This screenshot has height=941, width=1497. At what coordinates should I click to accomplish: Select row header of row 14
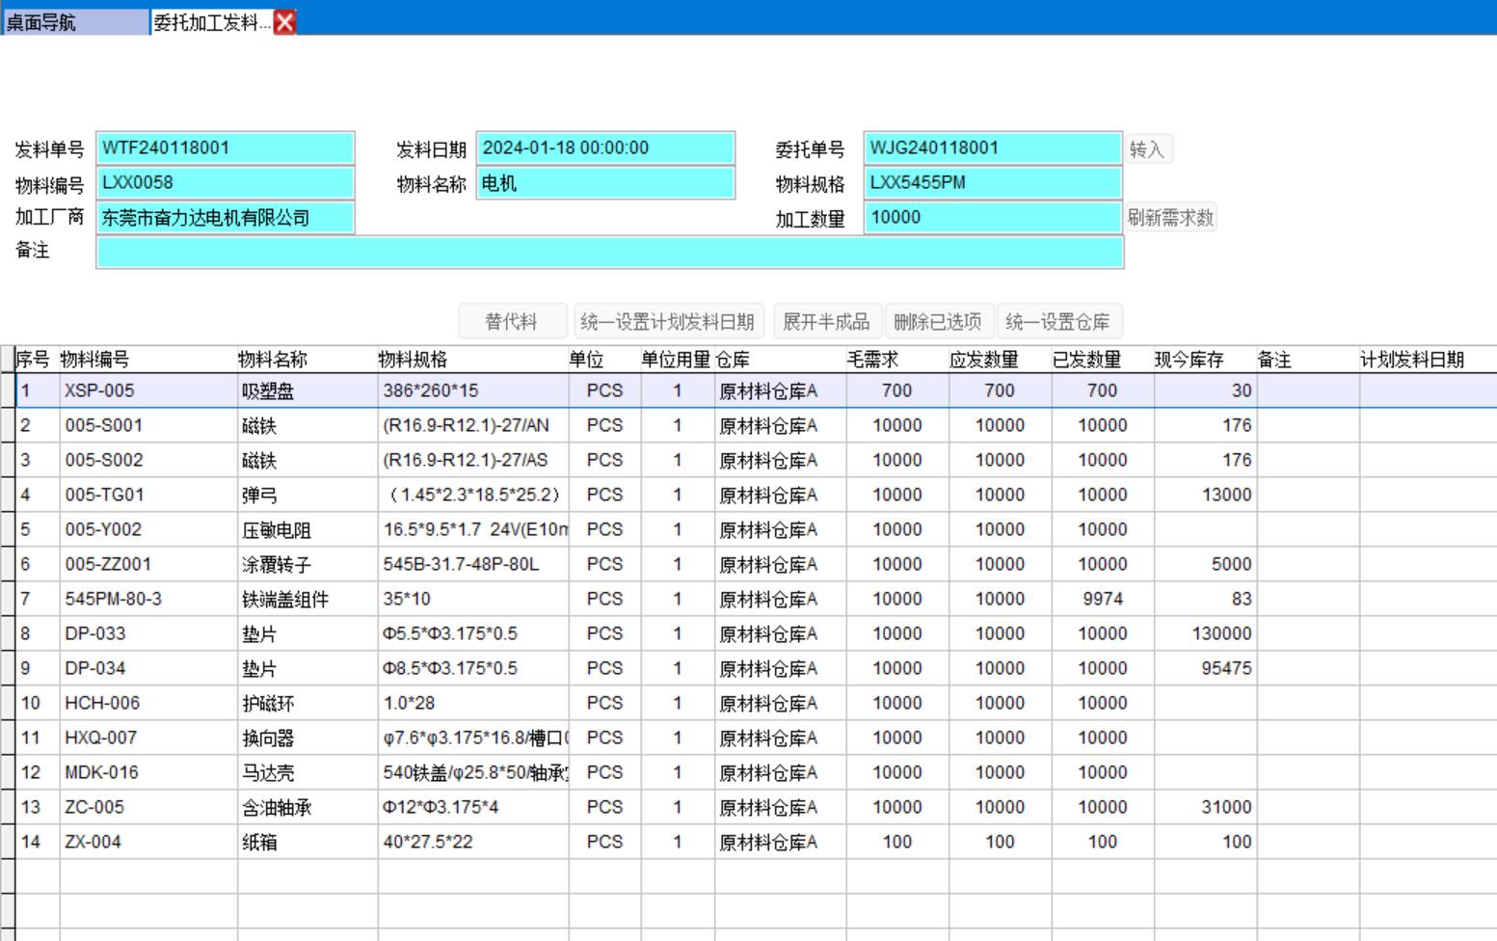click(8, 843)
